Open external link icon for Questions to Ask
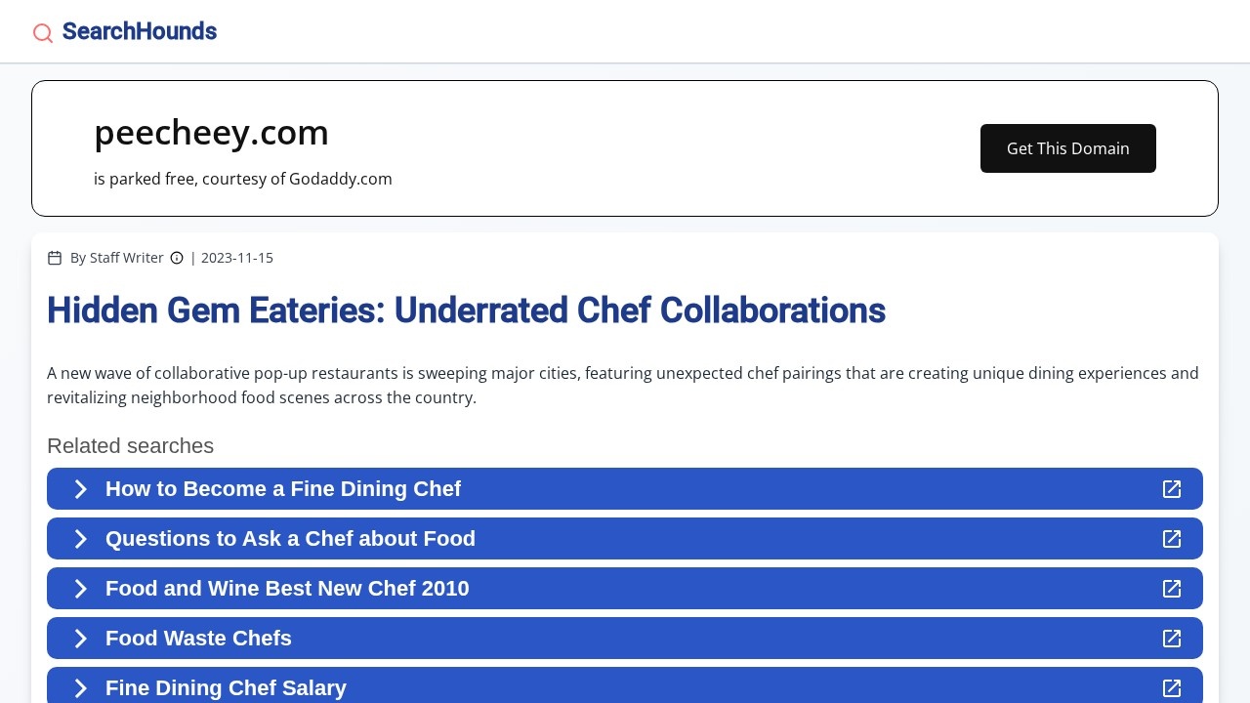The image size is (1250, 703). pos(1172,539)
